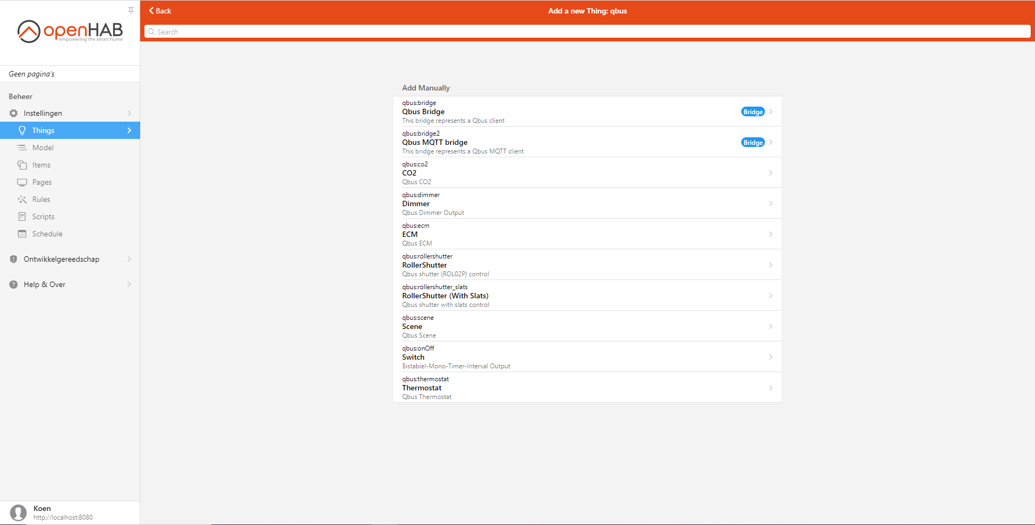Open chevron on the ECM row
The image size is (1035, 525).
click(771, 234)
